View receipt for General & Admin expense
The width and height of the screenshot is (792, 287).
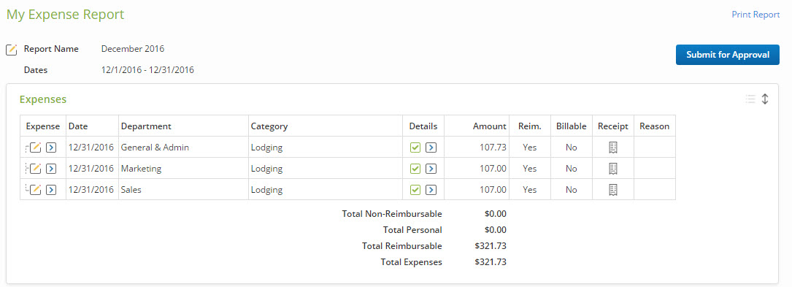613,148
